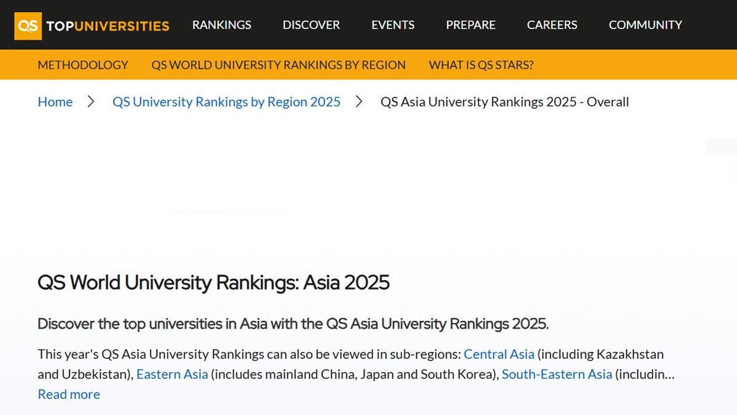Image resolution: width=737 pixels, height=415 pixels.
Task: Click the TOPUNIVERSITIES wordmark in header
Action: [108, 26]
